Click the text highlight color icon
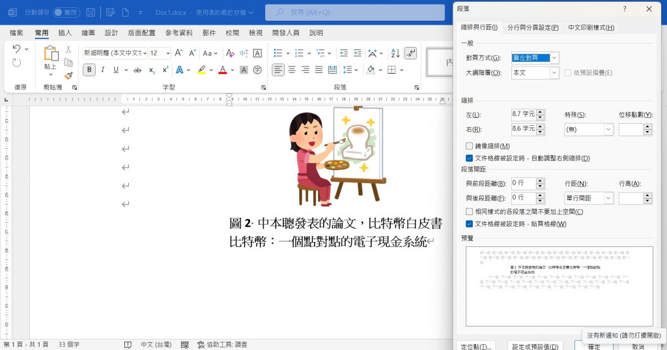The height and width of the screenshot is (350, 667). [202, 70]
